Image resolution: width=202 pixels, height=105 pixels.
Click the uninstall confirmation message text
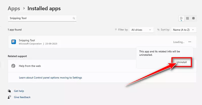tap(160, 53)
